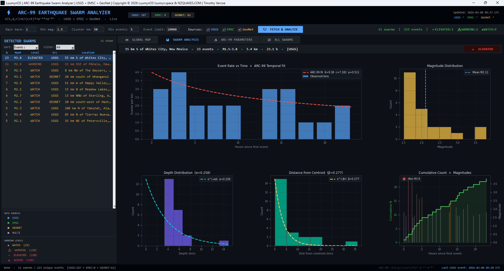
Task: Disable the EMSC source checkbox
Action: (224, 30)
